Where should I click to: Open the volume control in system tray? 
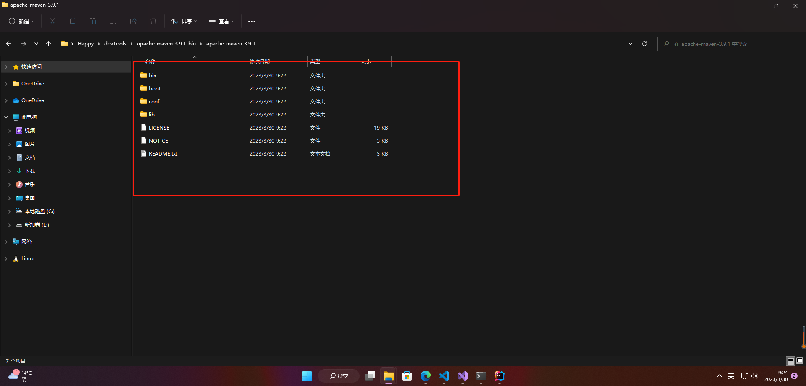(x=754, y=376)
